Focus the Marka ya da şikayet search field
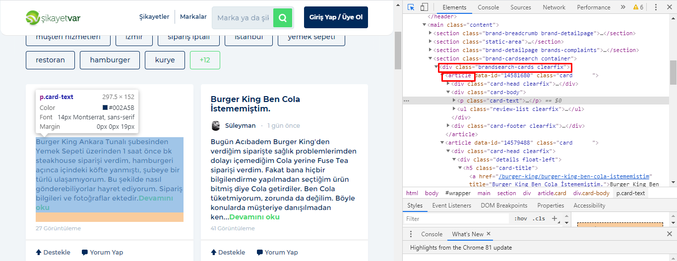The height and width of the screenshot is (261, 677). (243, 18)
